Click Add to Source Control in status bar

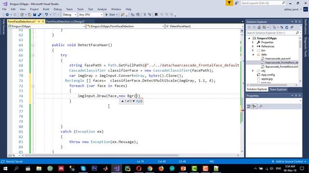(289, 161)
